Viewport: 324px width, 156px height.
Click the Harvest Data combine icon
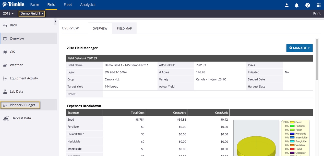[6, 118]
